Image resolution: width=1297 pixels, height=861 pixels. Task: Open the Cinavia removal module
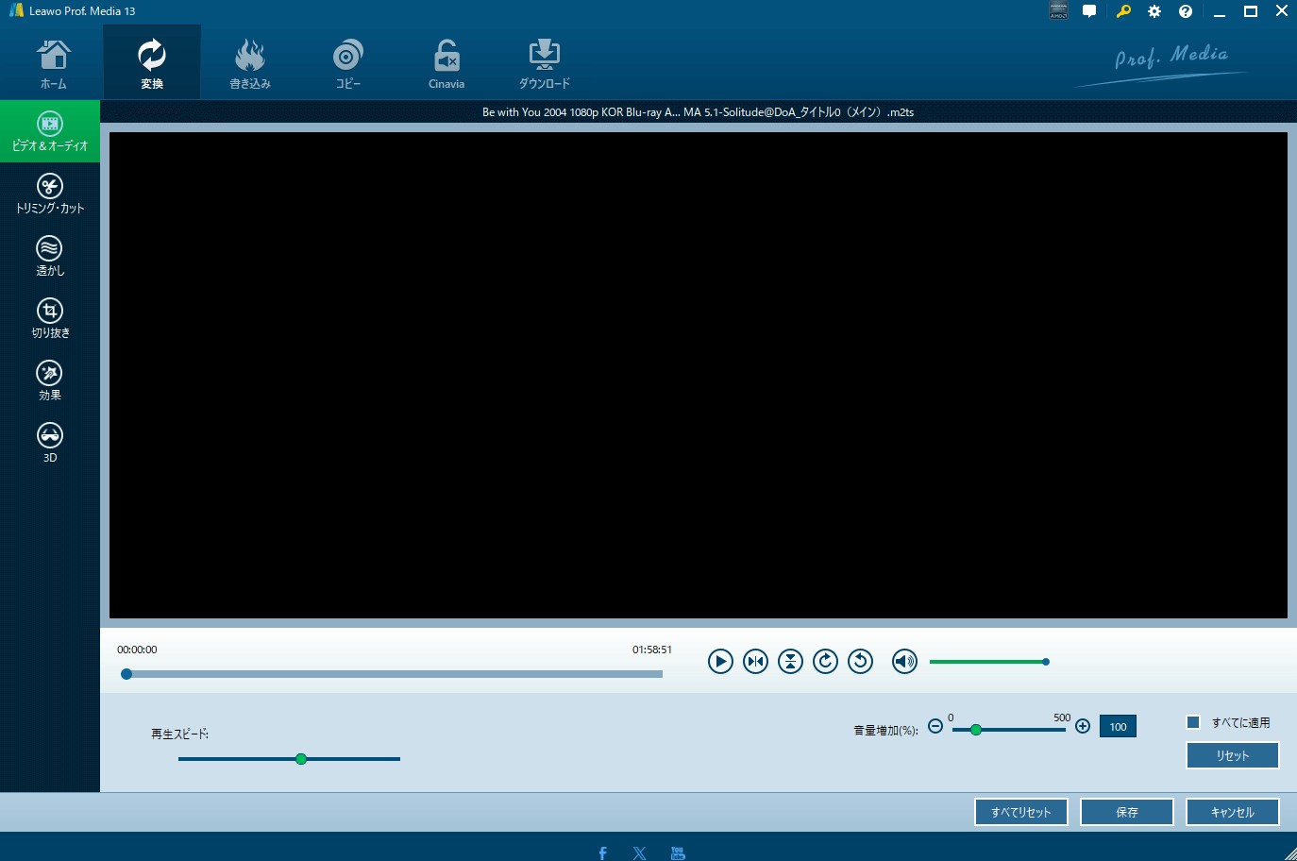click(446, 63)
